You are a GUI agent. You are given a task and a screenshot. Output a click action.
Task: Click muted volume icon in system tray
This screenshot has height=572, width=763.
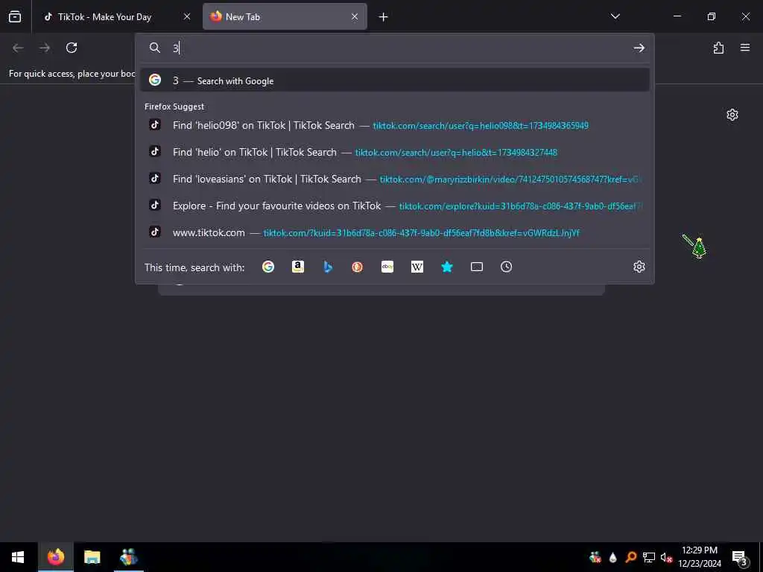coord(666,557)
